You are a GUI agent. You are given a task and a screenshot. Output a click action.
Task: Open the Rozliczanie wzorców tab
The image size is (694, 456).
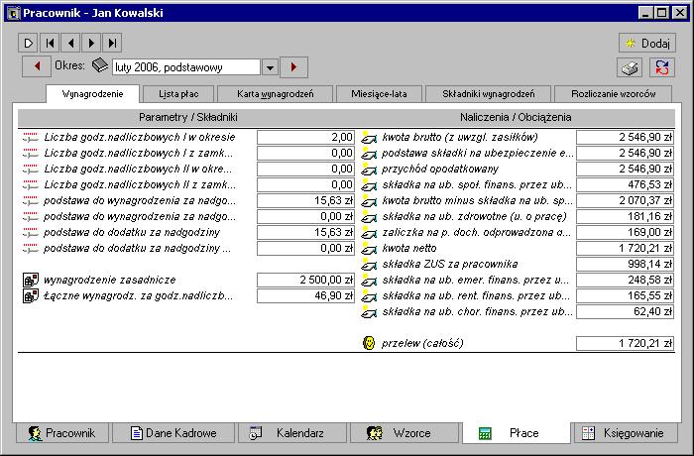[x=614, y=94]
